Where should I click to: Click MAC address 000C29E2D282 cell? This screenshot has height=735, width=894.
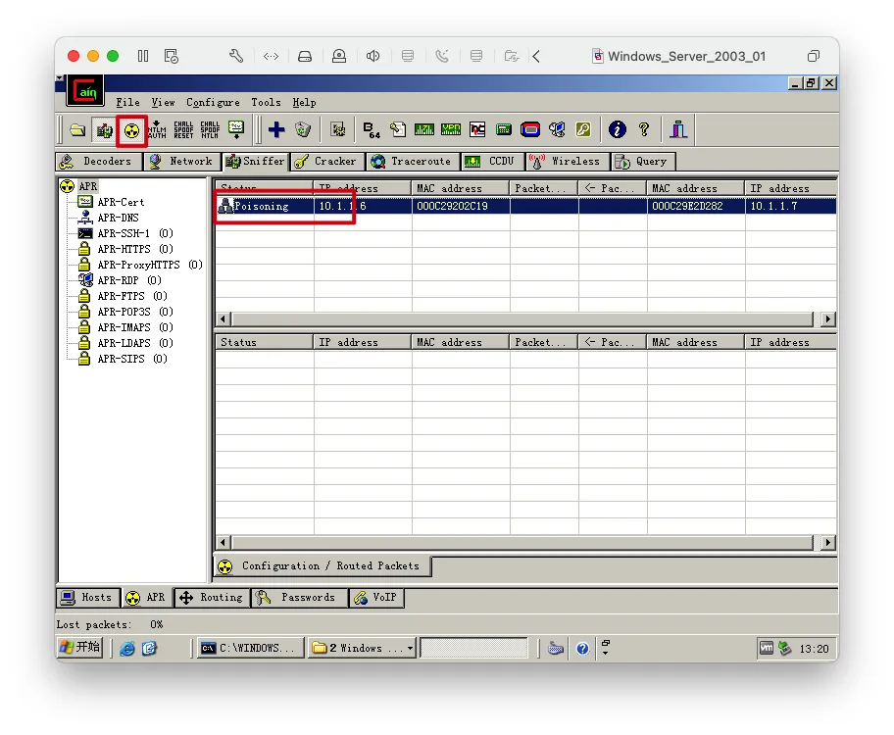pos(696,206)
